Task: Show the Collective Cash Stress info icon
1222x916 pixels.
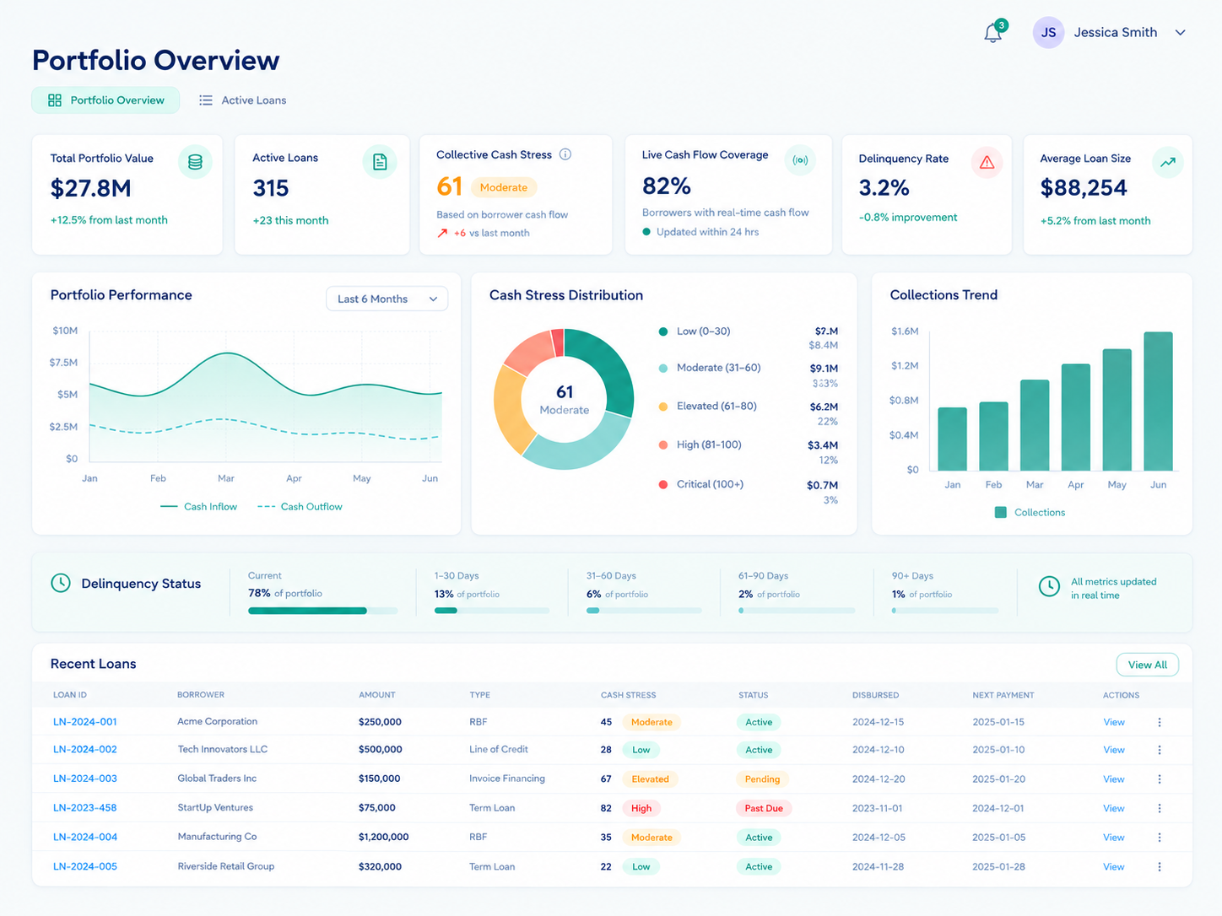Action: (x=565, y=154)
